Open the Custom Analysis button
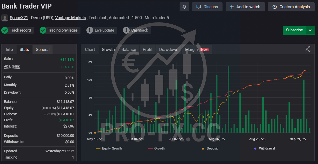318x164 pixels. [291, 7]
